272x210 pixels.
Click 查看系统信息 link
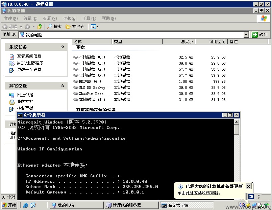coord(29,56)
